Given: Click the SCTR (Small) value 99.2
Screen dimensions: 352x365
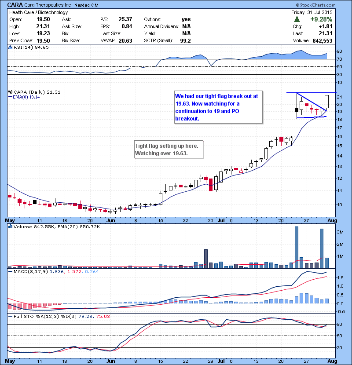Looking at the screenshot, I should coord(185,41).
